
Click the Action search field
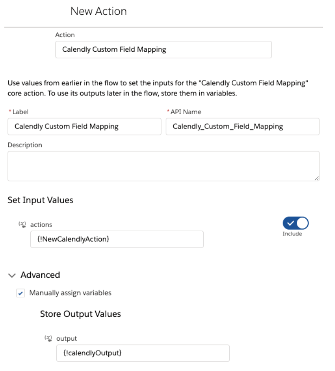pos(163,49)
